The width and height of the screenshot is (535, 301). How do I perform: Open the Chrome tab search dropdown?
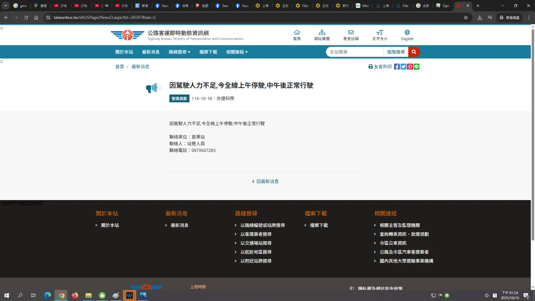pyautogui.click(x=6, y=6)
